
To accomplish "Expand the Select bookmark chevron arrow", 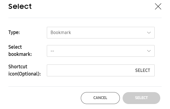I will pyautogui.click(x=149, y=51).
